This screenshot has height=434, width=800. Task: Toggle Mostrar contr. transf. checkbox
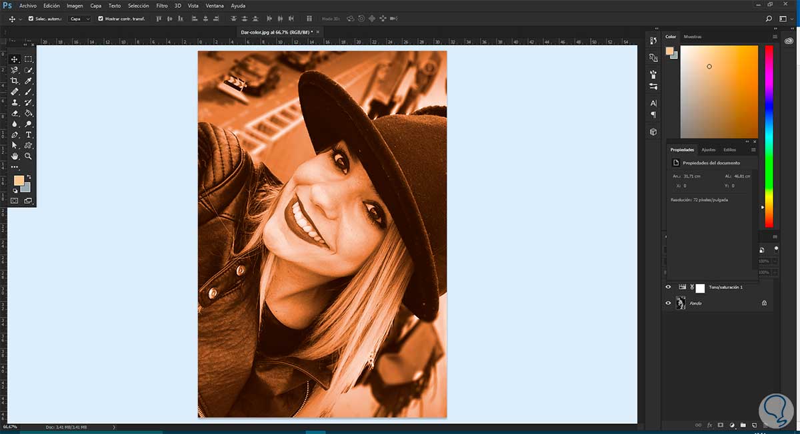[x=101, y=19]
